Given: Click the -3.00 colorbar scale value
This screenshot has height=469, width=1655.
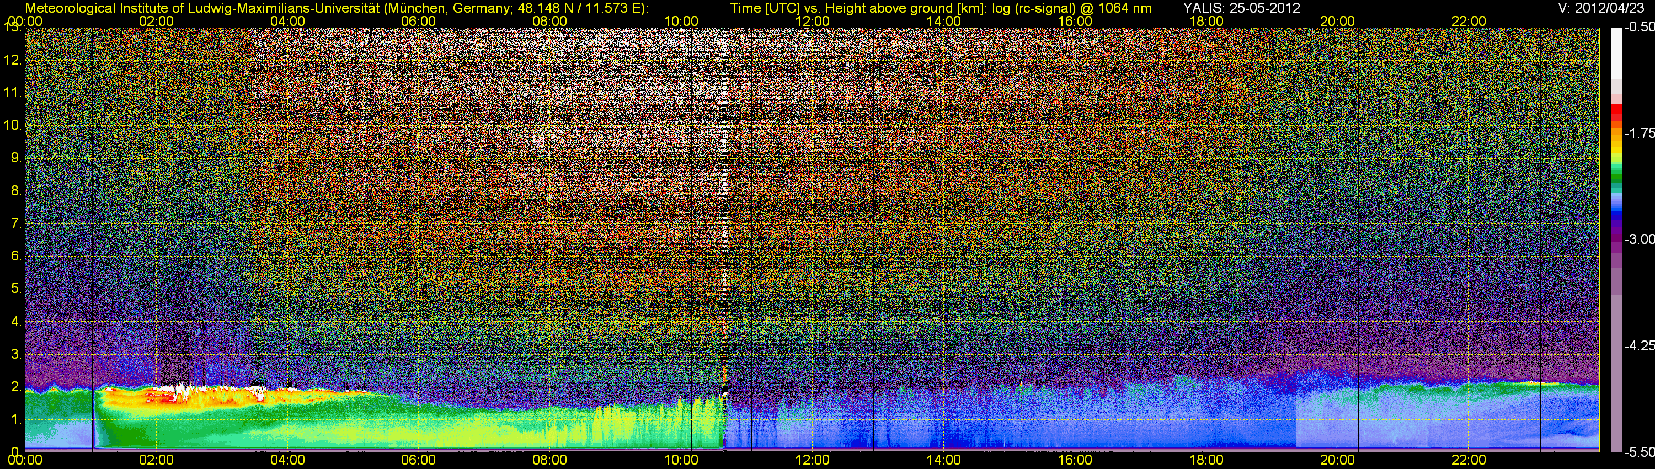Looking at the screenshot, I should 1639,239.
